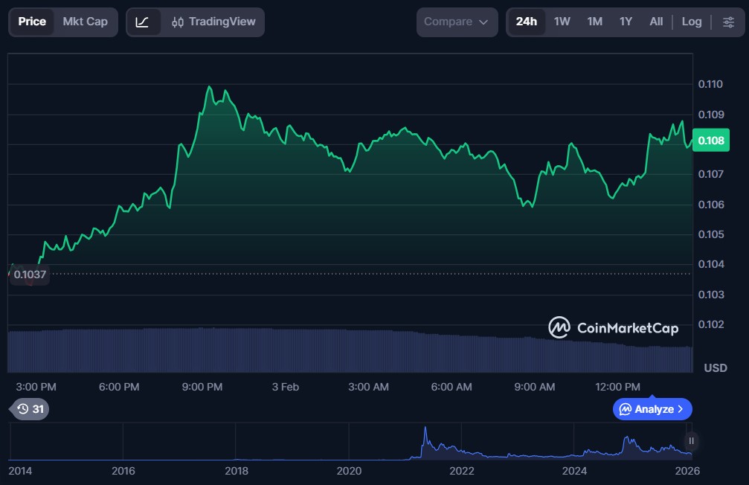Open the Analyze menu chevron
The width and height of the screenshot is (749, 485).
[680, 409]
